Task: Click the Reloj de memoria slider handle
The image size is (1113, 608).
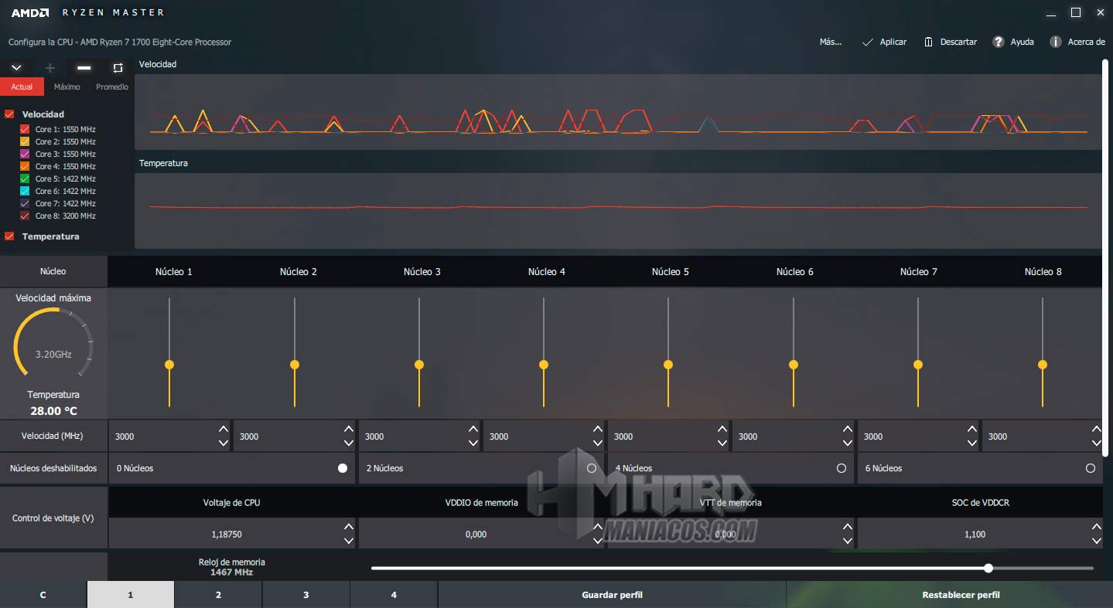Action: (988, 568)
